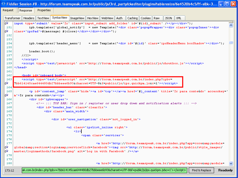Click the '//]]>' text on line 157
This screenshot has height=178, width=238.
[x=26, y=55]
